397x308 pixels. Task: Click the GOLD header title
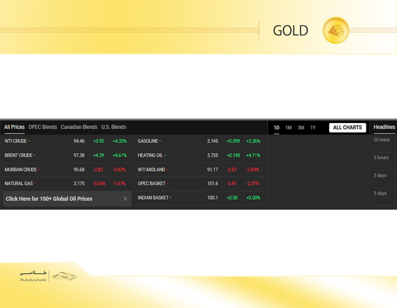point(291,31)
